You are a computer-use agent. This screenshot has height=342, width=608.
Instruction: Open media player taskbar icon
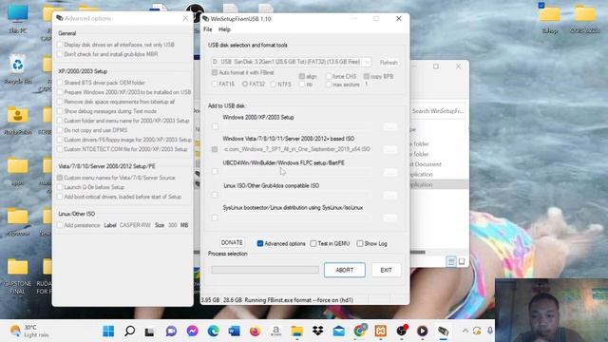[x=422, y=331]
